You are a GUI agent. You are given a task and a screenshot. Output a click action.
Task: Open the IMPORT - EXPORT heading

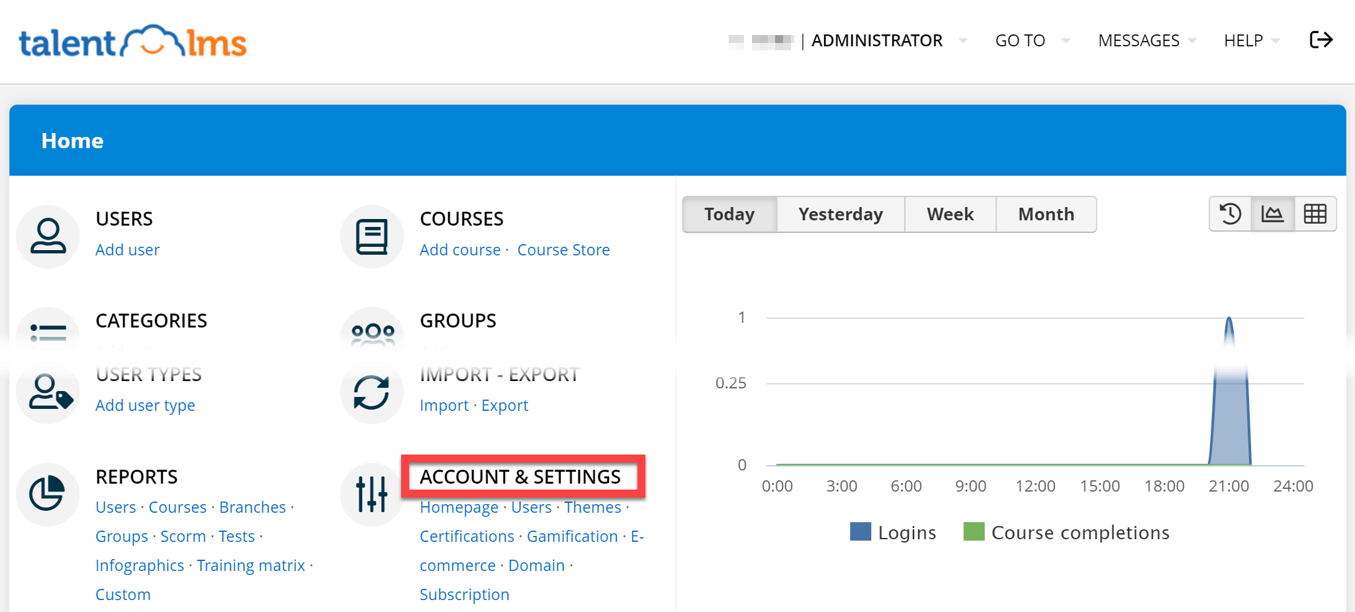(x=499, y=374)
